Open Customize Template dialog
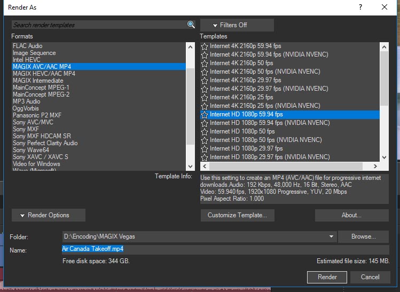The image size is (400, 292). click(237, 215)
